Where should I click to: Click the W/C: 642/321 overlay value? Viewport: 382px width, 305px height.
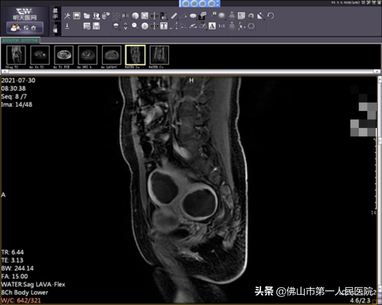tap(21, 301)
